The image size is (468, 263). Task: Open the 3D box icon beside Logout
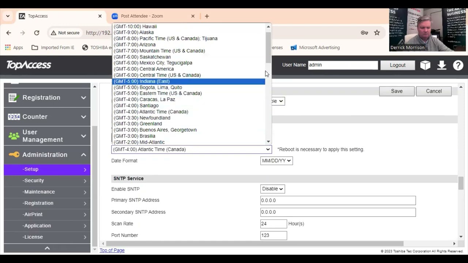(x=425, y=65)
